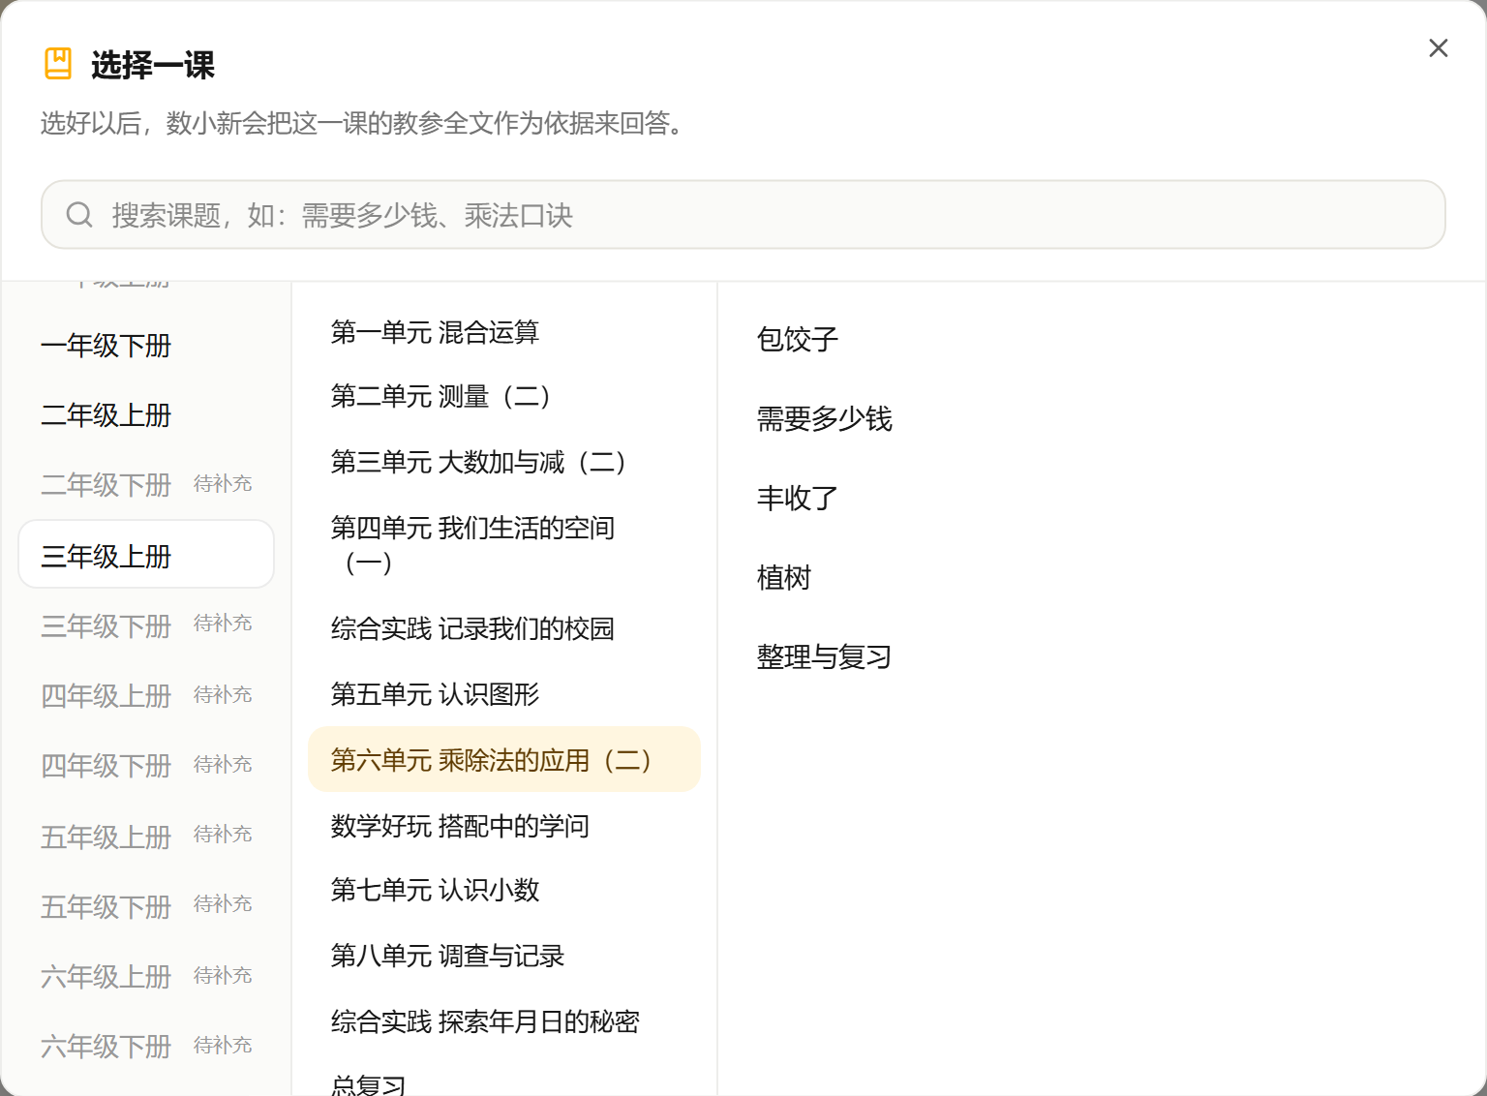Click the greyed 三年级下册 entry
The image size is (1487, 1096).
click(146, 625)
